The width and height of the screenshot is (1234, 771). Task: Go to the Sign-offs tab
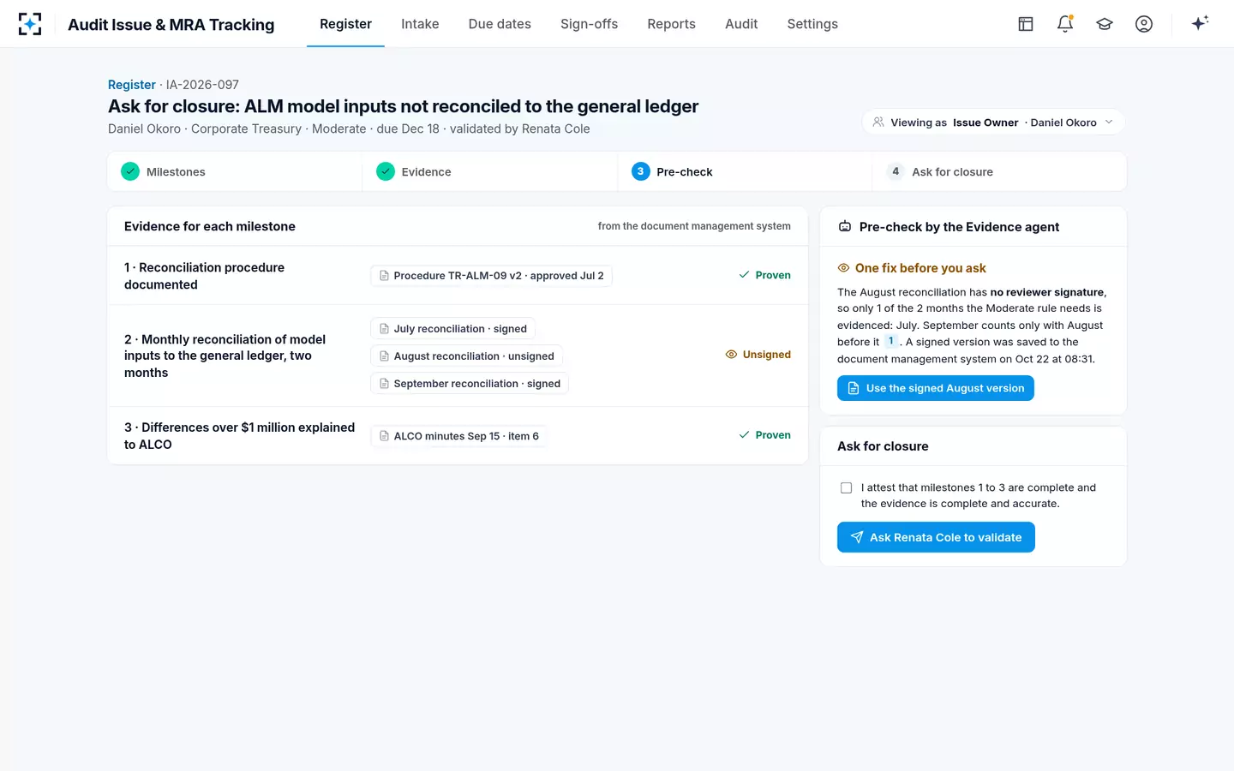pyautogui.click(x=589, y=24)
